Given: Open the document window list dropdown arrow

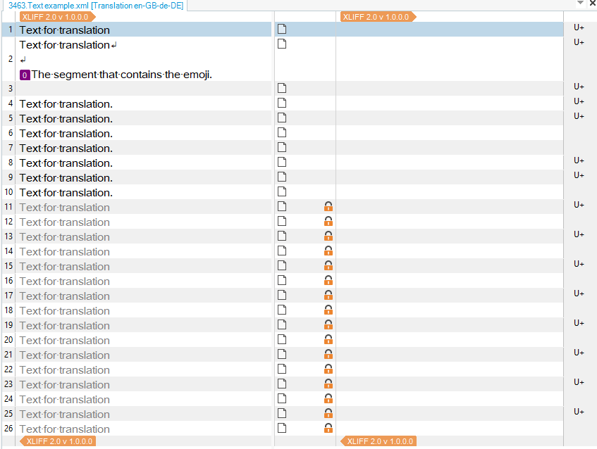Looking at the screenshot, I should point(580,3).
